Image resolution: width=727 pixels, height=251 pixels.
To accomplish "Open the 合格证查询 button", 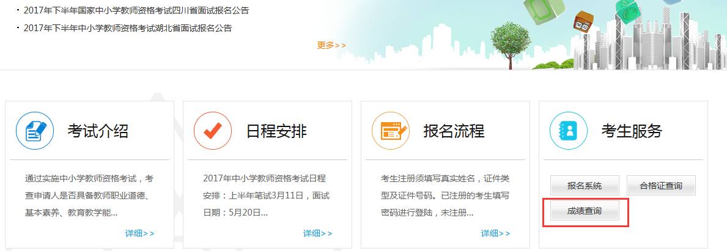I will click(x=661, y=186).
